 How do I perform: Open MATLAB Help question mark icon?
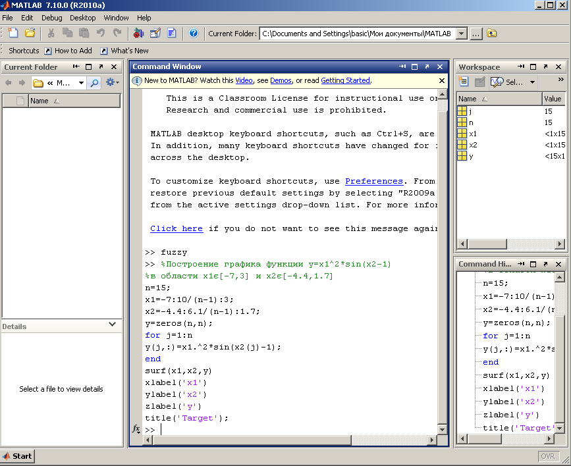[194, 33]
